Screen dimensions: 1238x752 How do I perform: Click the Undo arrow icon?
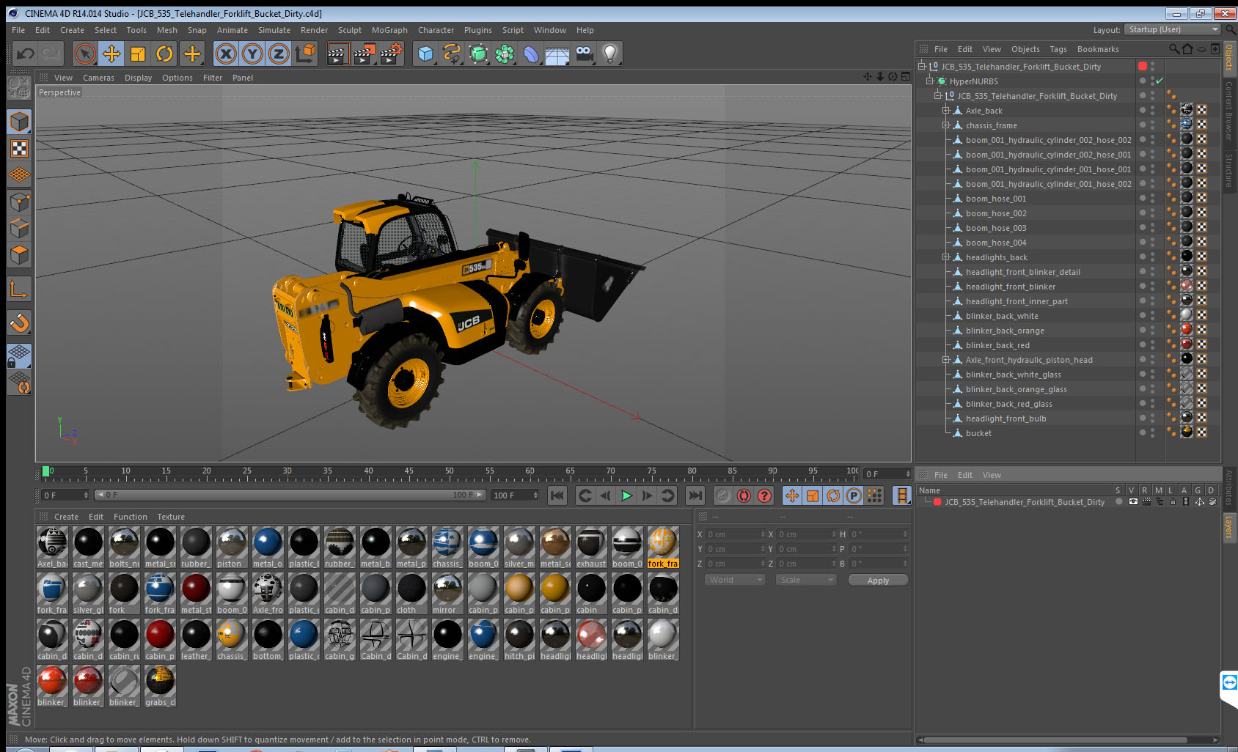pos(26,54)
